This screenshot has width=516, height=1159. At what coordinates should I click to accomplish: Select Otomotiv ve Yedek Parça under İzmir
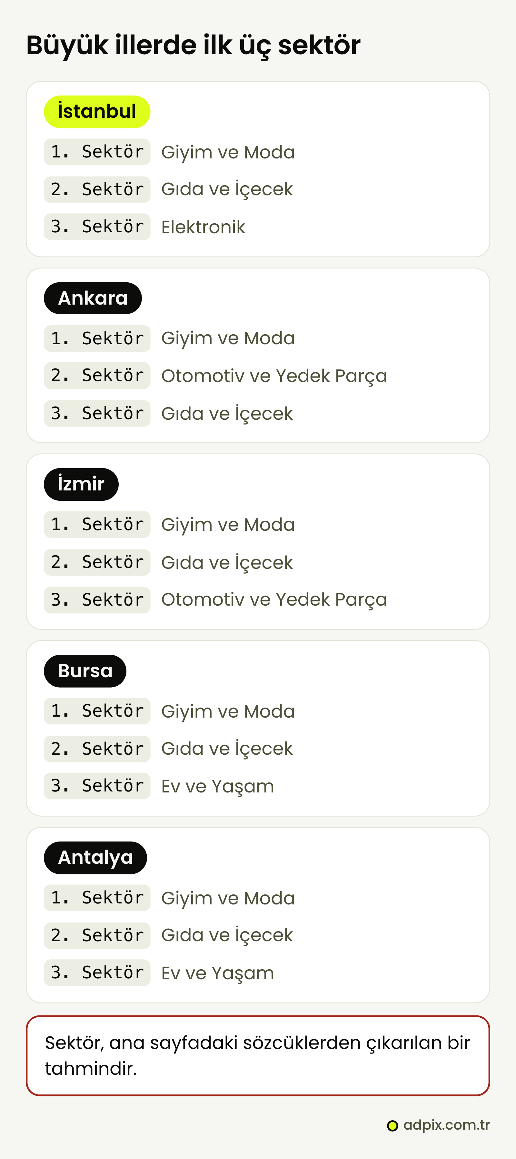(274, 600)
